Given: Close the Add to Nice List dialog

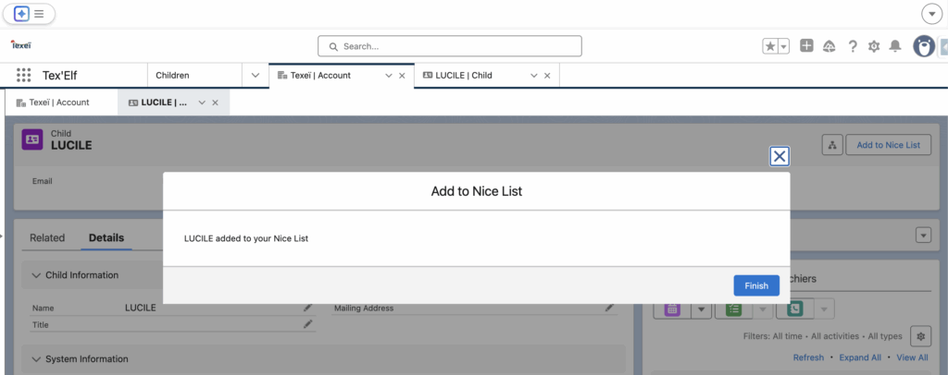Looking at the screenshot, I should [780, 156].
